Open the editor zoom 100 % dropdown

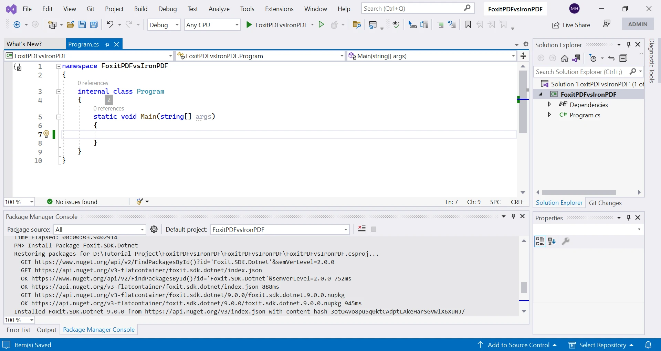(19, 202)
